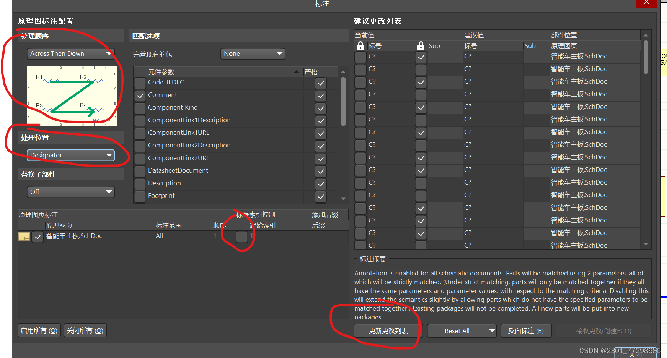The image size is (667, 358).
Task: Select the 智能车主板.SchDoc sheet name in annotation table
Action: pyautogui.click(x=74, y=236)
